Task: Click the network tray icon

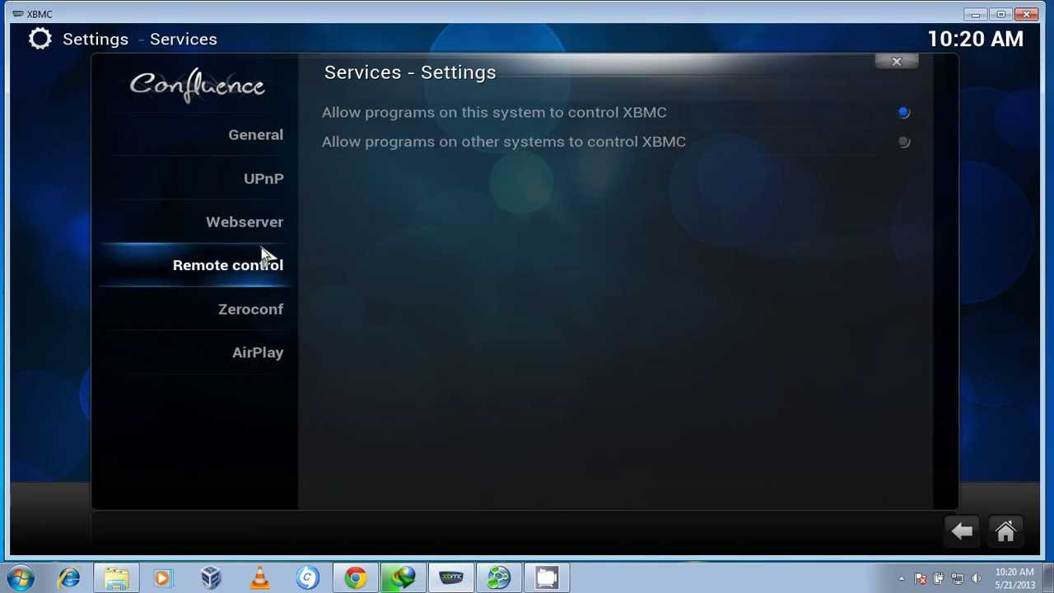Action: point(957,579)
